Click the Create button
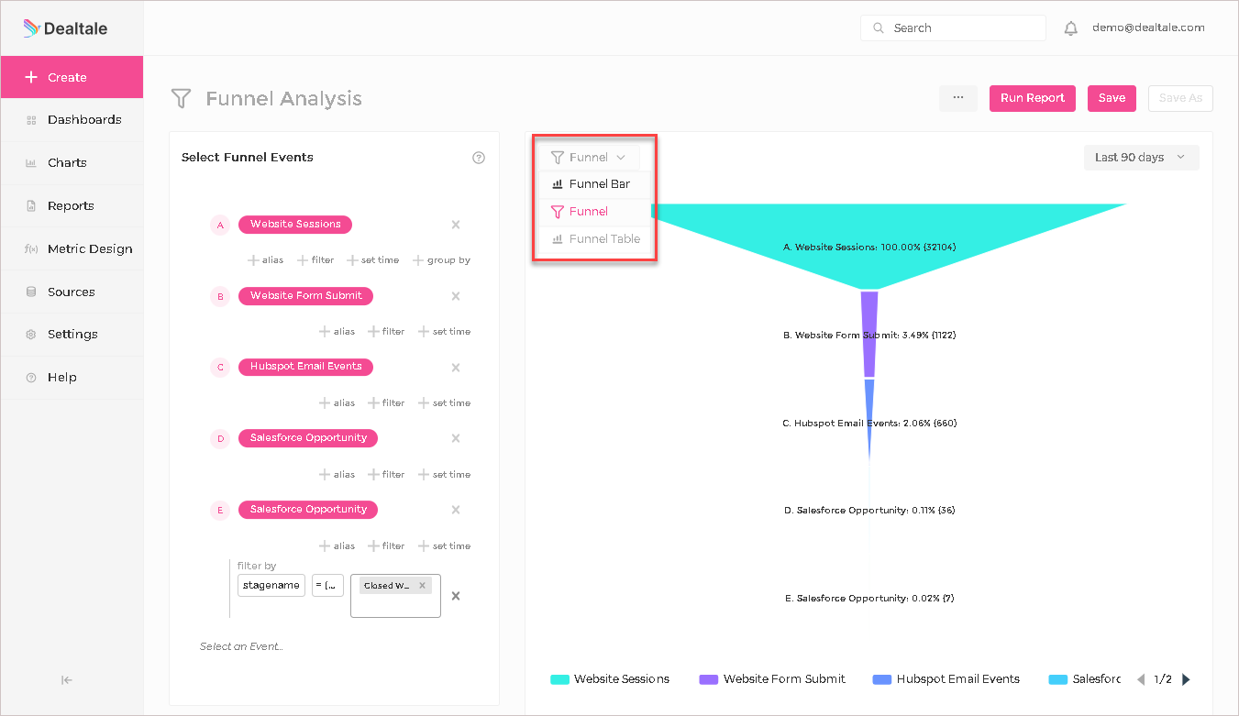This screenshot has width=1239, height=716. [x=72, y=78]
